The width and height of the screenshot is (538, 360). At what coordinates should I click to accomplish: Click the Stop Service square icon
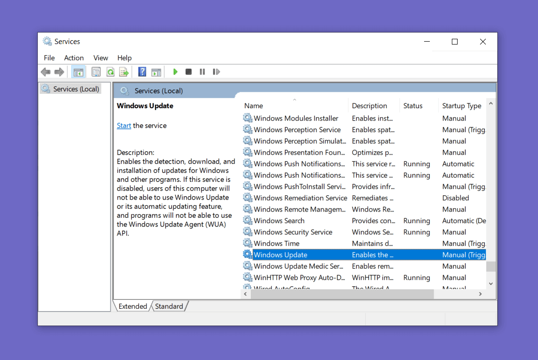189,72
